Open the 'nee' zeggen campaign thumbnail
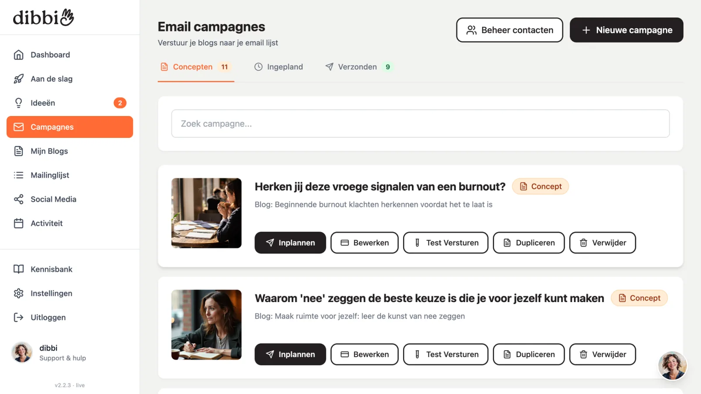This screenshot has width=701, height=394. [206, 325]
